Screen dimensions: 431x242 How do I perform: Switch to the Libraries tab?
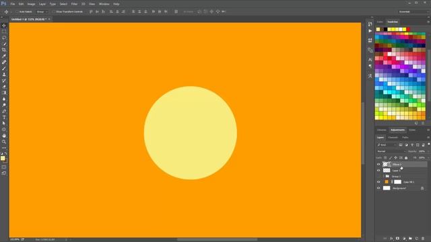[x=382, y=130]
